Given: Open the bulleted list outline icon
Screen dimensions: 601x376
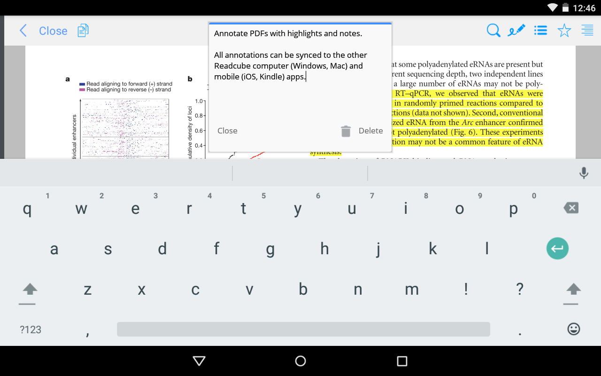Looking at the screenshot, I should coord(541,31).
